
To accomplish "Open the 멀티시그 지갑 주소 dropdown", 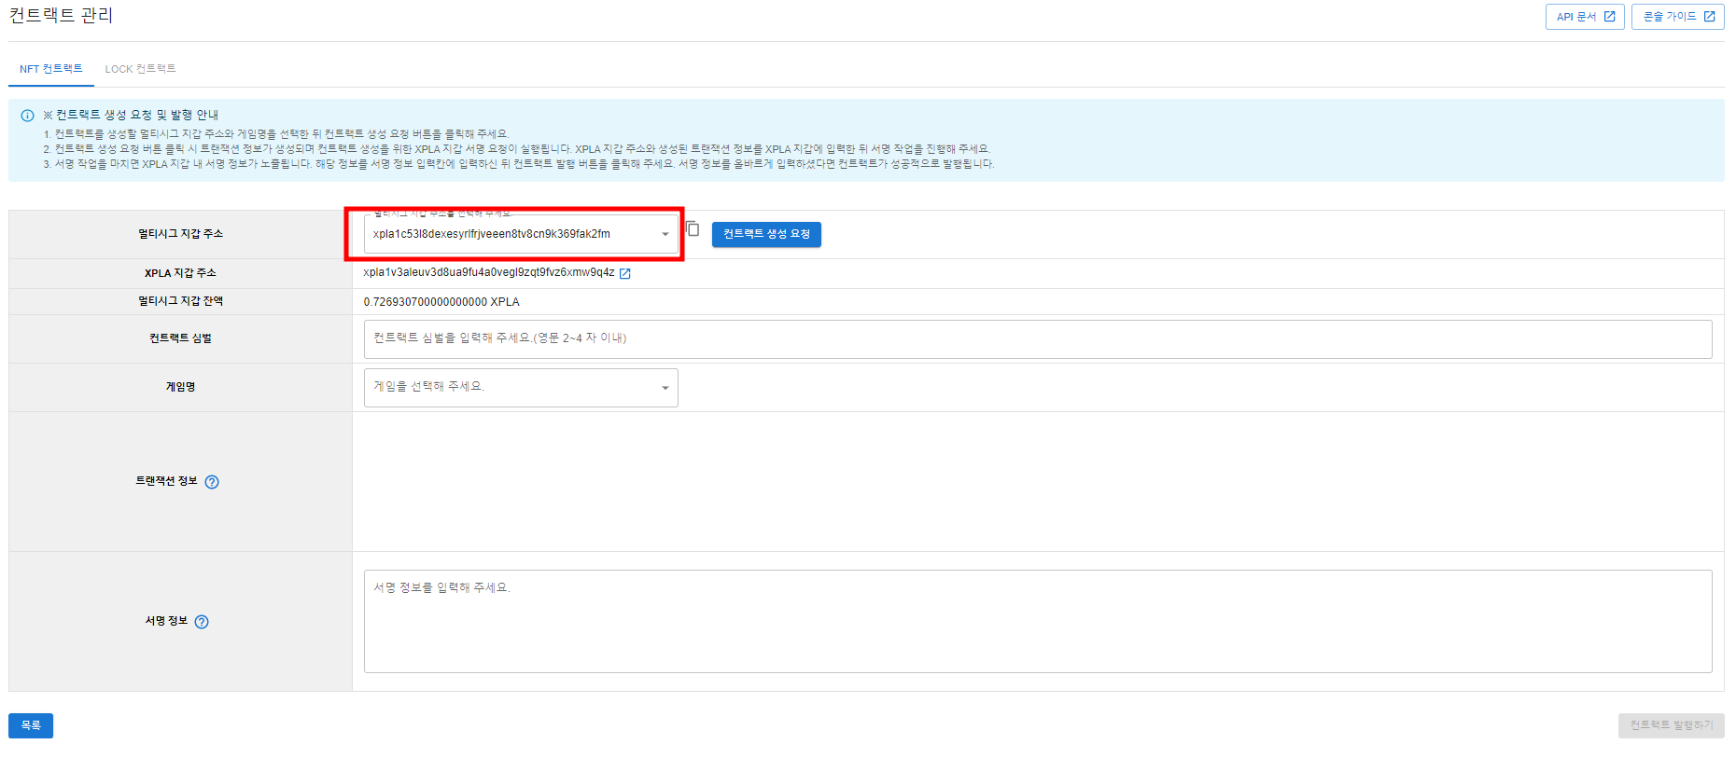I will [x=521, y=234].
